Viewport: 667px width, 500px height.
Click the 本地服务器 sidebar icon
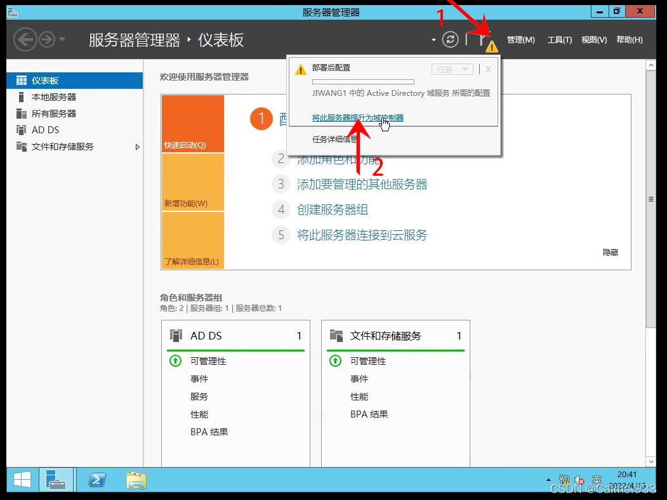pyautogui.click(x=22, y=97)
